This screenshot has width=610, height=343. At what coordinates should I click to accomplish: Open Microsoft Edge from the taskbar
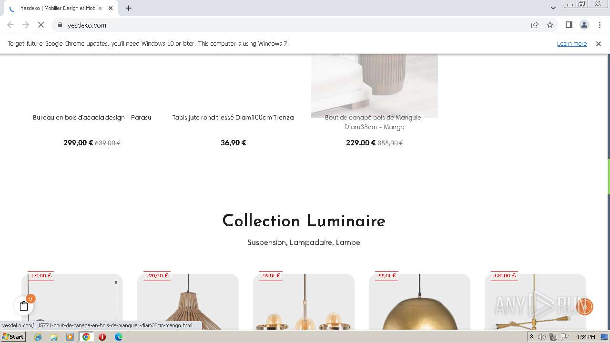[x=119, y=337]
